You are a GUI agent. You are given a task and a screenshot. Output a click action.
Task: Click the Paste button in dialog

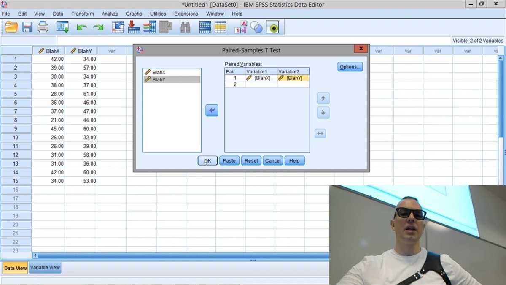pyautogui.click(x=229, y=160)
